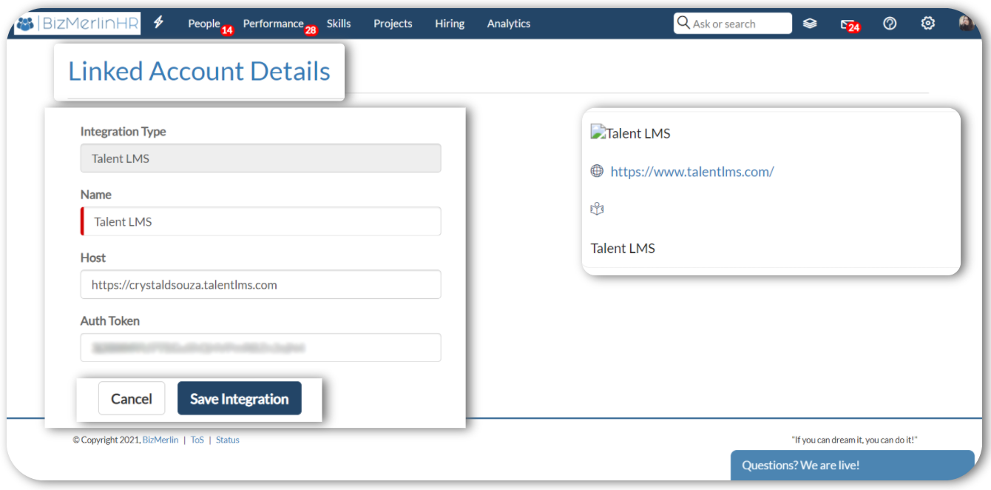Image resolution: width=991 pixels, height=490 pixels.
Task: Click the Integration Type label
Action: (123, 132)
